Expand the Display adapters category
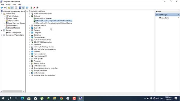 (30, 37)
